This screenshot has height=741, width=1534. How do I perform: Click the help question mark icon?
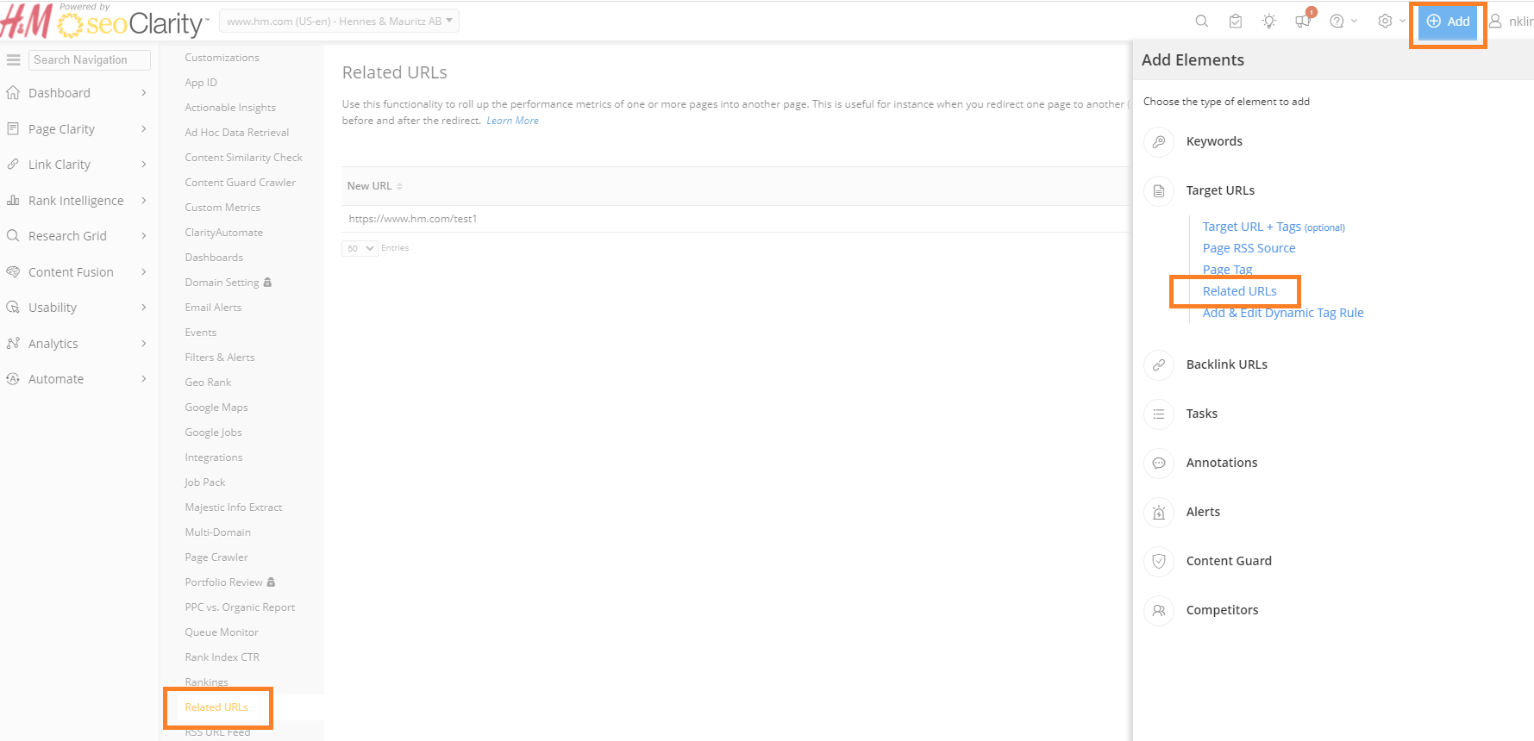1337,22
